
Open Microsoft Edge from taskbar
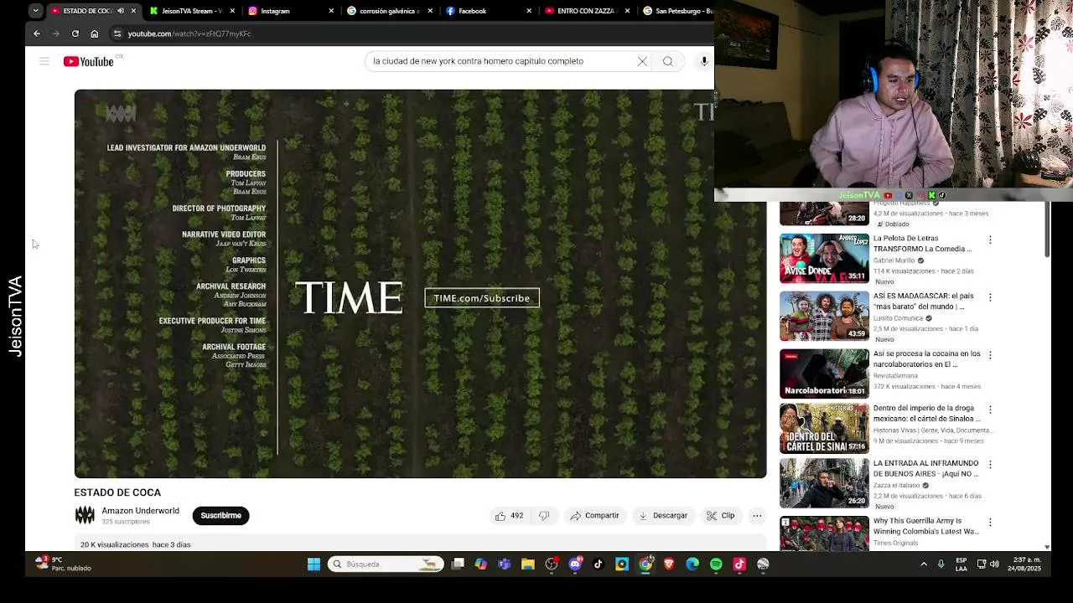coord(692,564)
